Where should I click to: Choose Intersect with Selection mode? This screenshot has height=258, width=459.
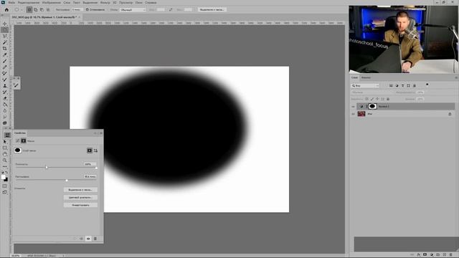click(48, 9)
